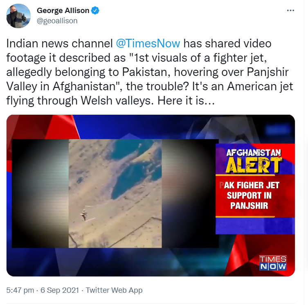Click the 5:47 pm timestamp
This screenshot has width=308, height=305.
(x=20, y=290)
